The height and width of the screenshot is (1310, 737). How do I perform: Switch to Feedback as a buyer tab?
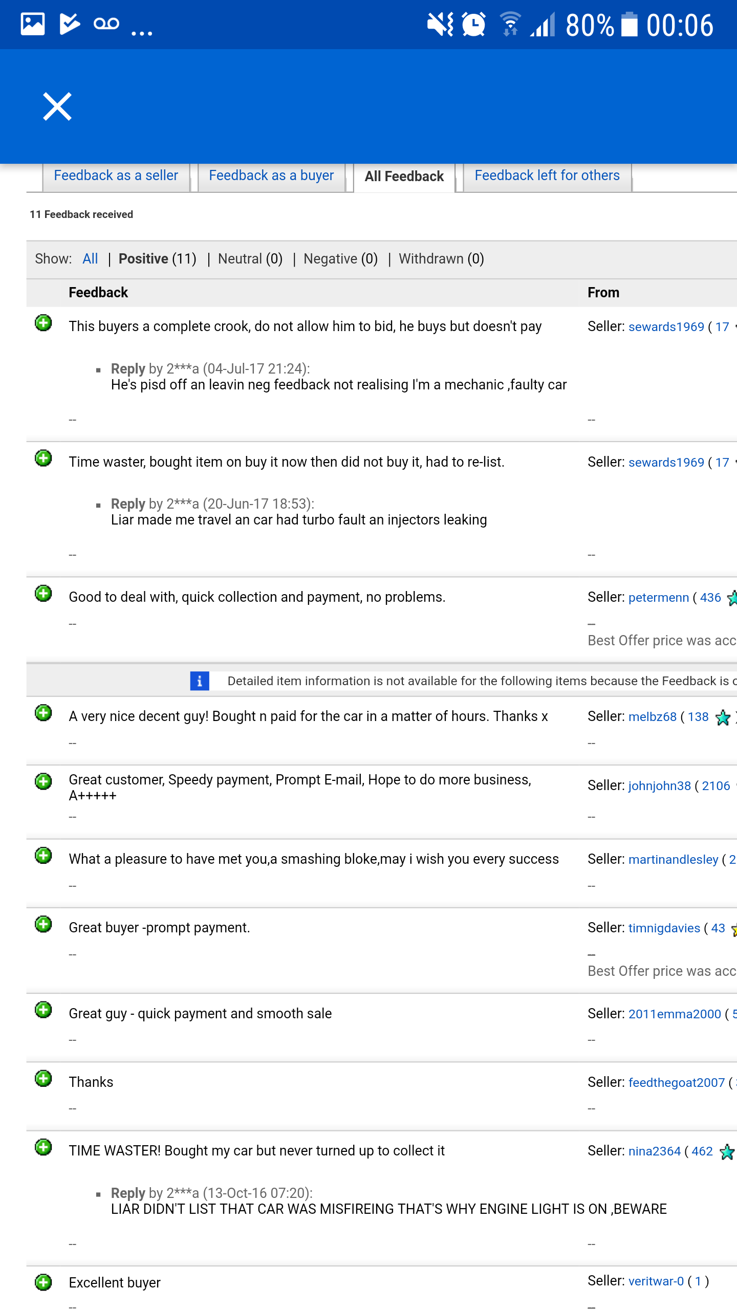coord(271,176)
